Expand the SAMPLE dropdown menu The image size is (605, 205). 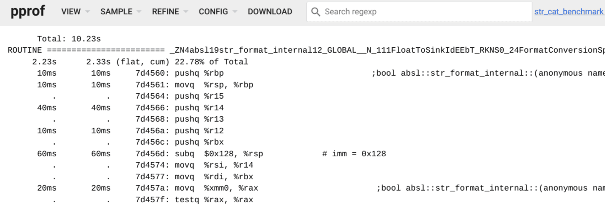121,12
